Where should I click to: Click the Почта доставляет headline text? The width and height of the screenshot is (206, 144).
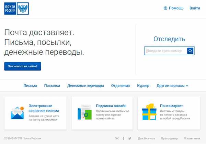(x=44, y=42)
